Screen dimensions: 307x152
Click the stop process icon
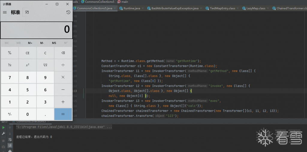point(4,141)
